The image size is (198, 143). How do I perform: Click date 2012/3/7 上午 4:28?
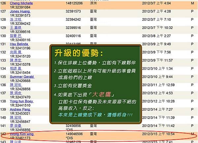coord(156,11)
